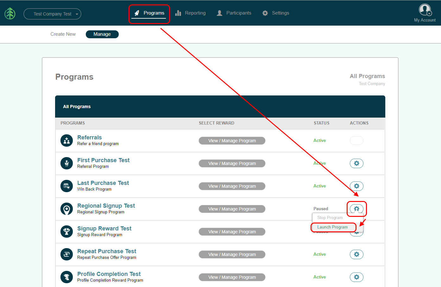Select Launch Program from the dropdown menu
The width and height of the screenshot is (441, 287).
[x=332, y=227]
